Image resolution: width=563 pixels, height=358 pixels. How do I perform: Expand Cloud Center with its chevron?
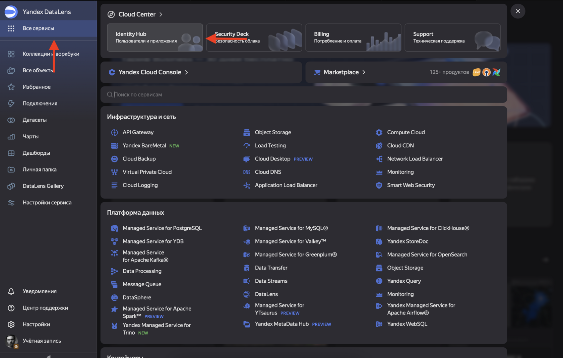pyautogui.click(x=161, y=14)
